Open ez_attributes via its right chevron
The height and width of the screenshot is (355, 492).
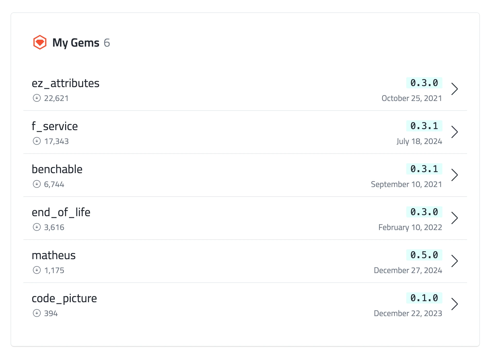tap(455, 89)
